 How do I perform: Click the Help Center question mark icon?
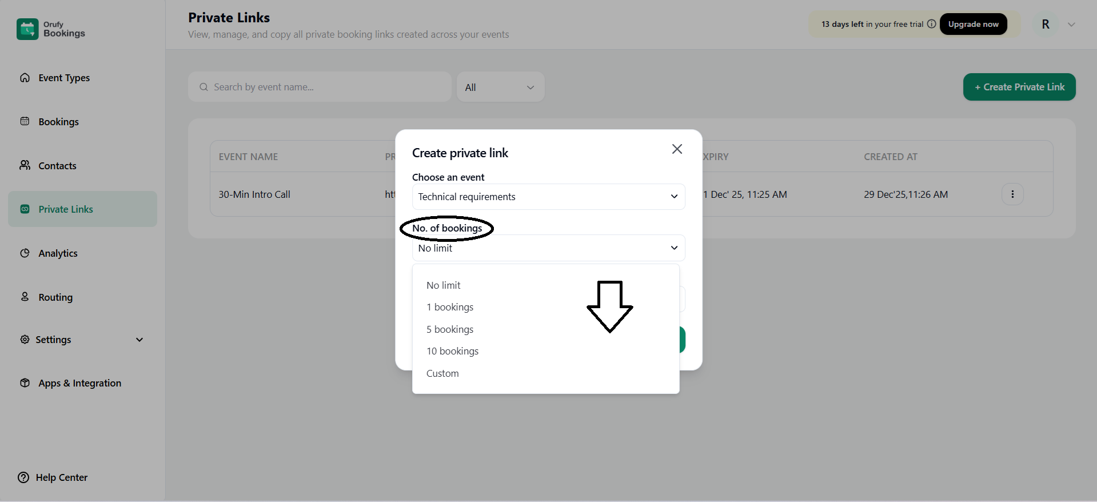click(x=23, y=477)
